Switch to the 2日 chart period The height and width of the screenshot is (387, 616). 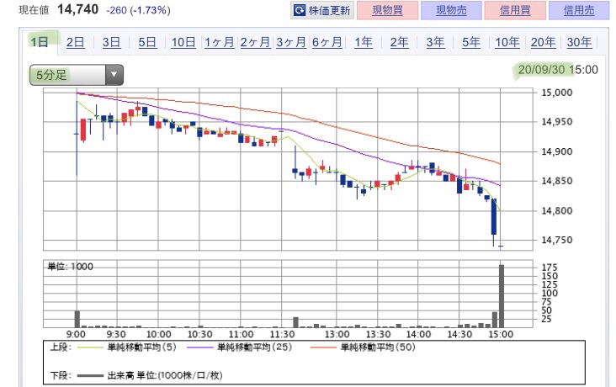[x=75, y=42]
